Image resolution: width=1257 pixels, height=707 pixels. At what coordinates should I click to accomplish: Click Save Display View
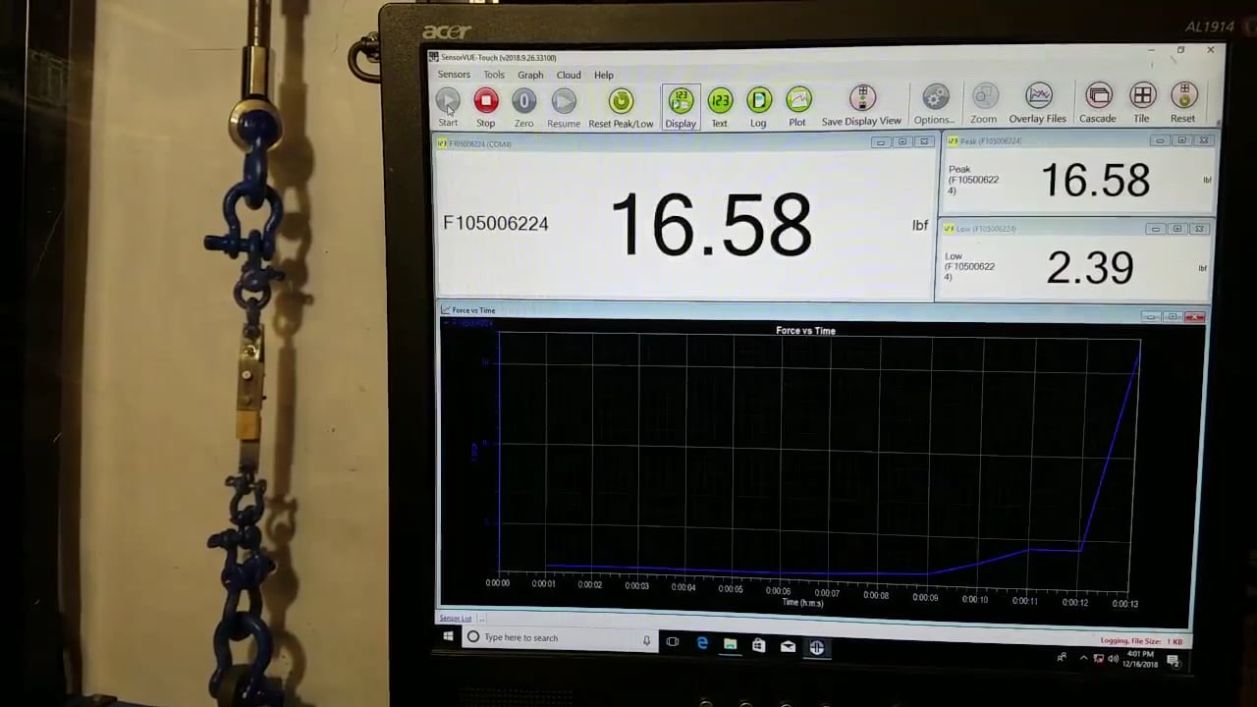(861, 106)
